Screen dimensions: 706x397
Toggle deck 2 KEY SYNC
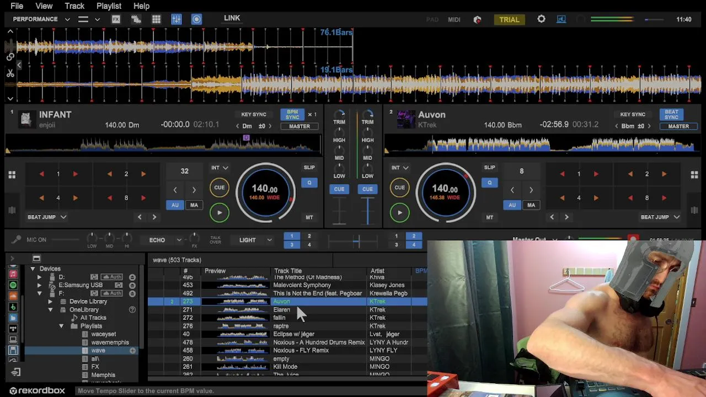tap(633, 115)
